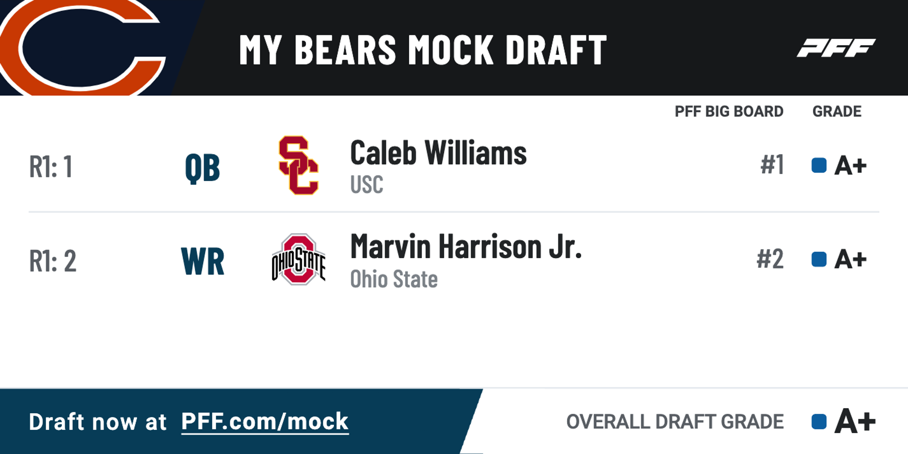Click the WR position label

tap(203, 261)
